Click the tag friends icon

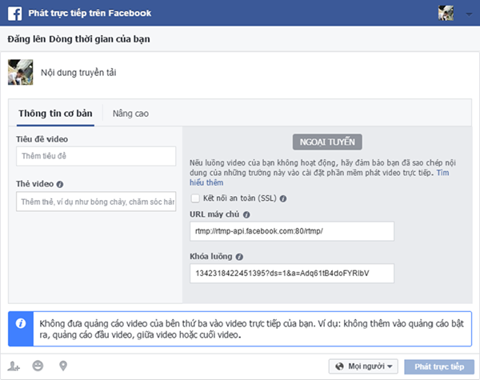[x=14, y=366]
